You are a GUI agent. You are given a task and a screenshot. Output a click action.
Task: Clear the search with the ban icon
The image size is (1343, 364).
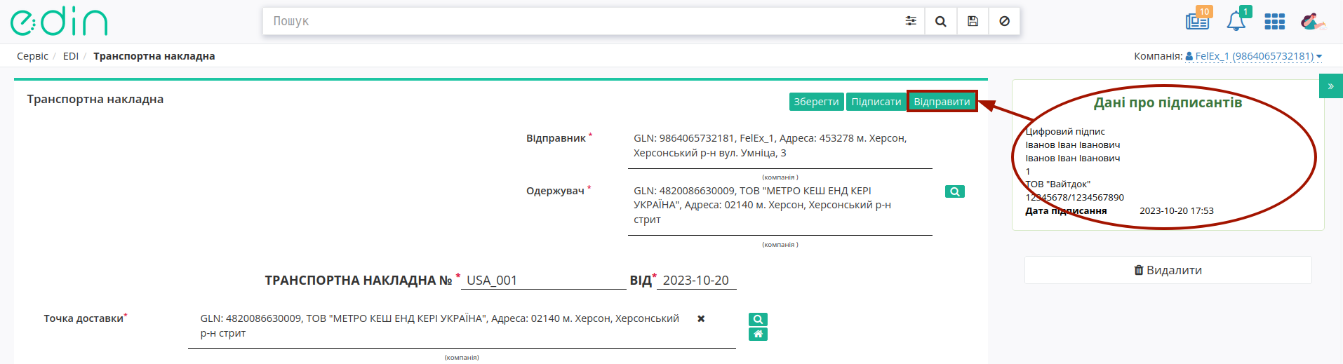coord(1004,21)
